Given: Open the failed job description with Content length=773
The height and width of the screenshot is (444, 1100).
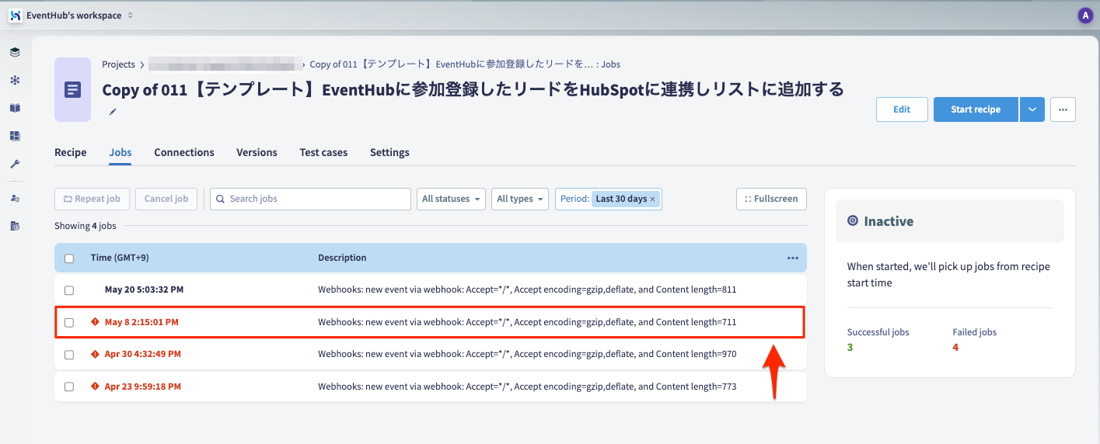Looking at the screenshot, I should (x=527, y=386).
